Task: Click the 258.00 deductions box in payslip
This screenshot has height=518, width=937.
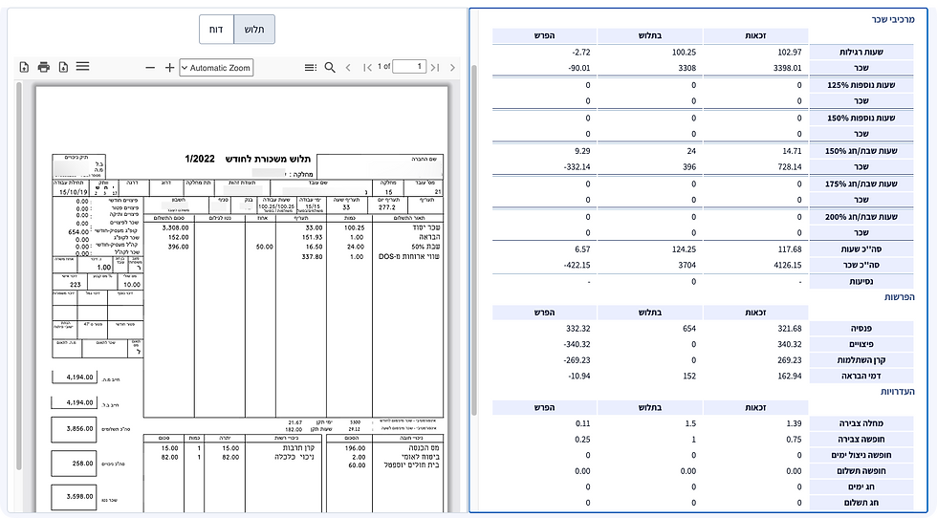Action: click(74, 463)
